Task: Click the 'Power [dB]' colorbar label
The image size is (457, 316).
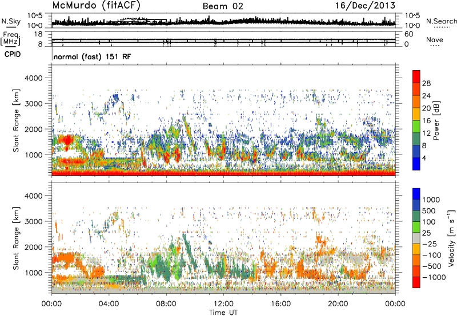Action: pyautogui.click(x=436, y=120)
